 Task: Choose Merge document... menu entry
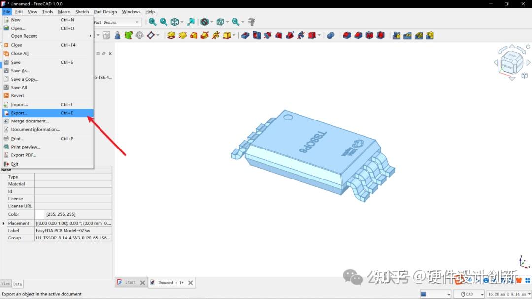pos(48,121)
